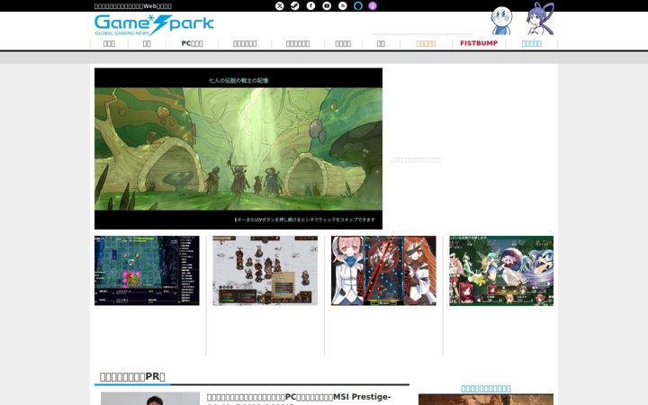Click the header tagline ending with Web
Image resolution: width=648 pixels, height=405 pixels.
coord(132,5)
